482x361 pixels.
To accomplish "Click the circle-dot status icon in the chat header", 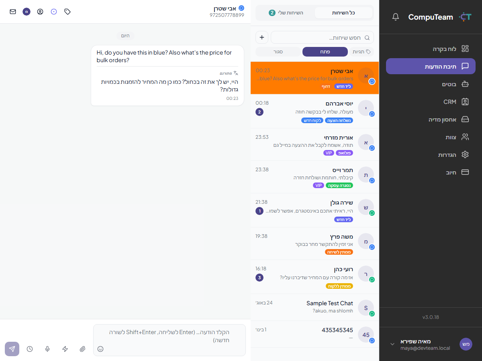I will click(54, 12).
